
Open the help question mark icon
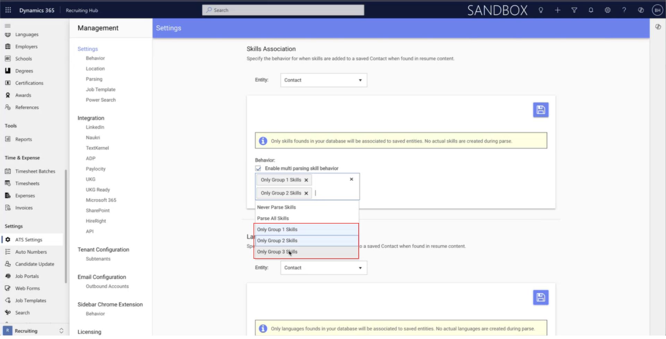point(624,10)
